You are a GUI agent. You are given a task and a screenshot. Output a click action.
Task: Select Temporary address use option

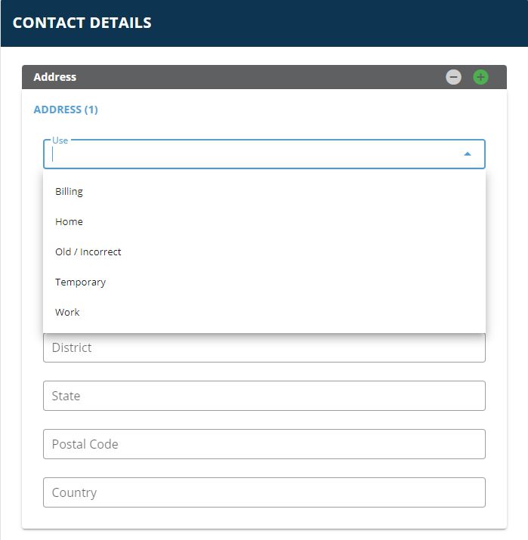click(x=264, y=282)
